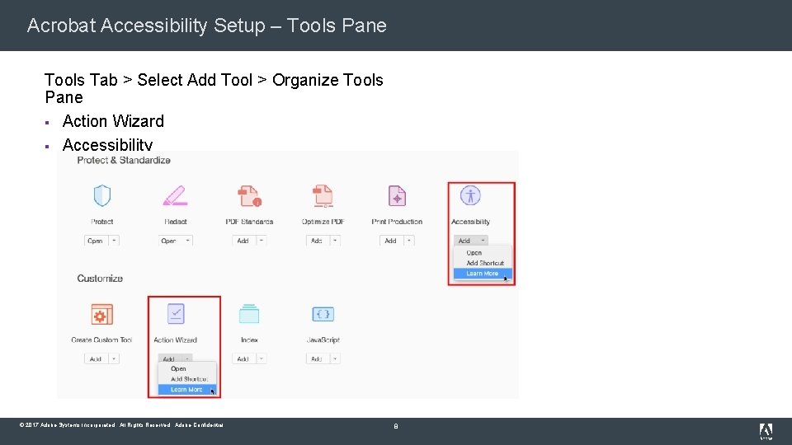The height and width of the screenshot is (445, 792).
Task: Expand the JavaScript dropdown arrow
Action: pyautogui.click(x=336, y=358)
